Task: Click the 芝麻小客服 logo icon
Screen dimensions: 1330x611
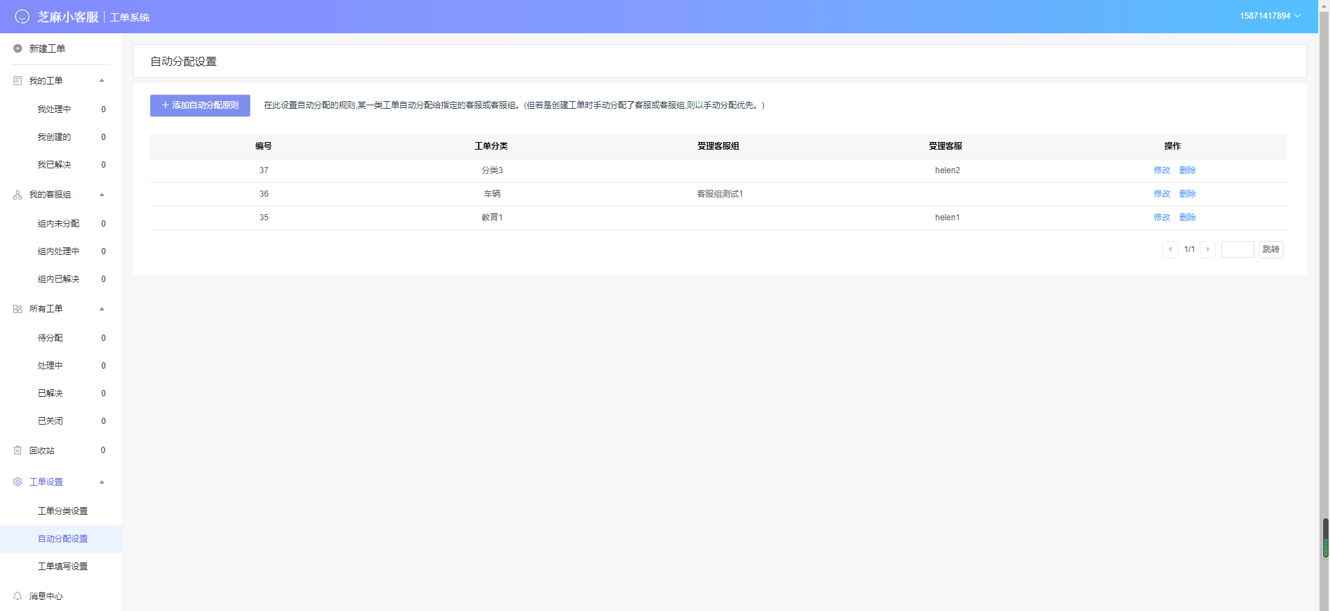Action: pyautogui.click(x=22, y=17)
